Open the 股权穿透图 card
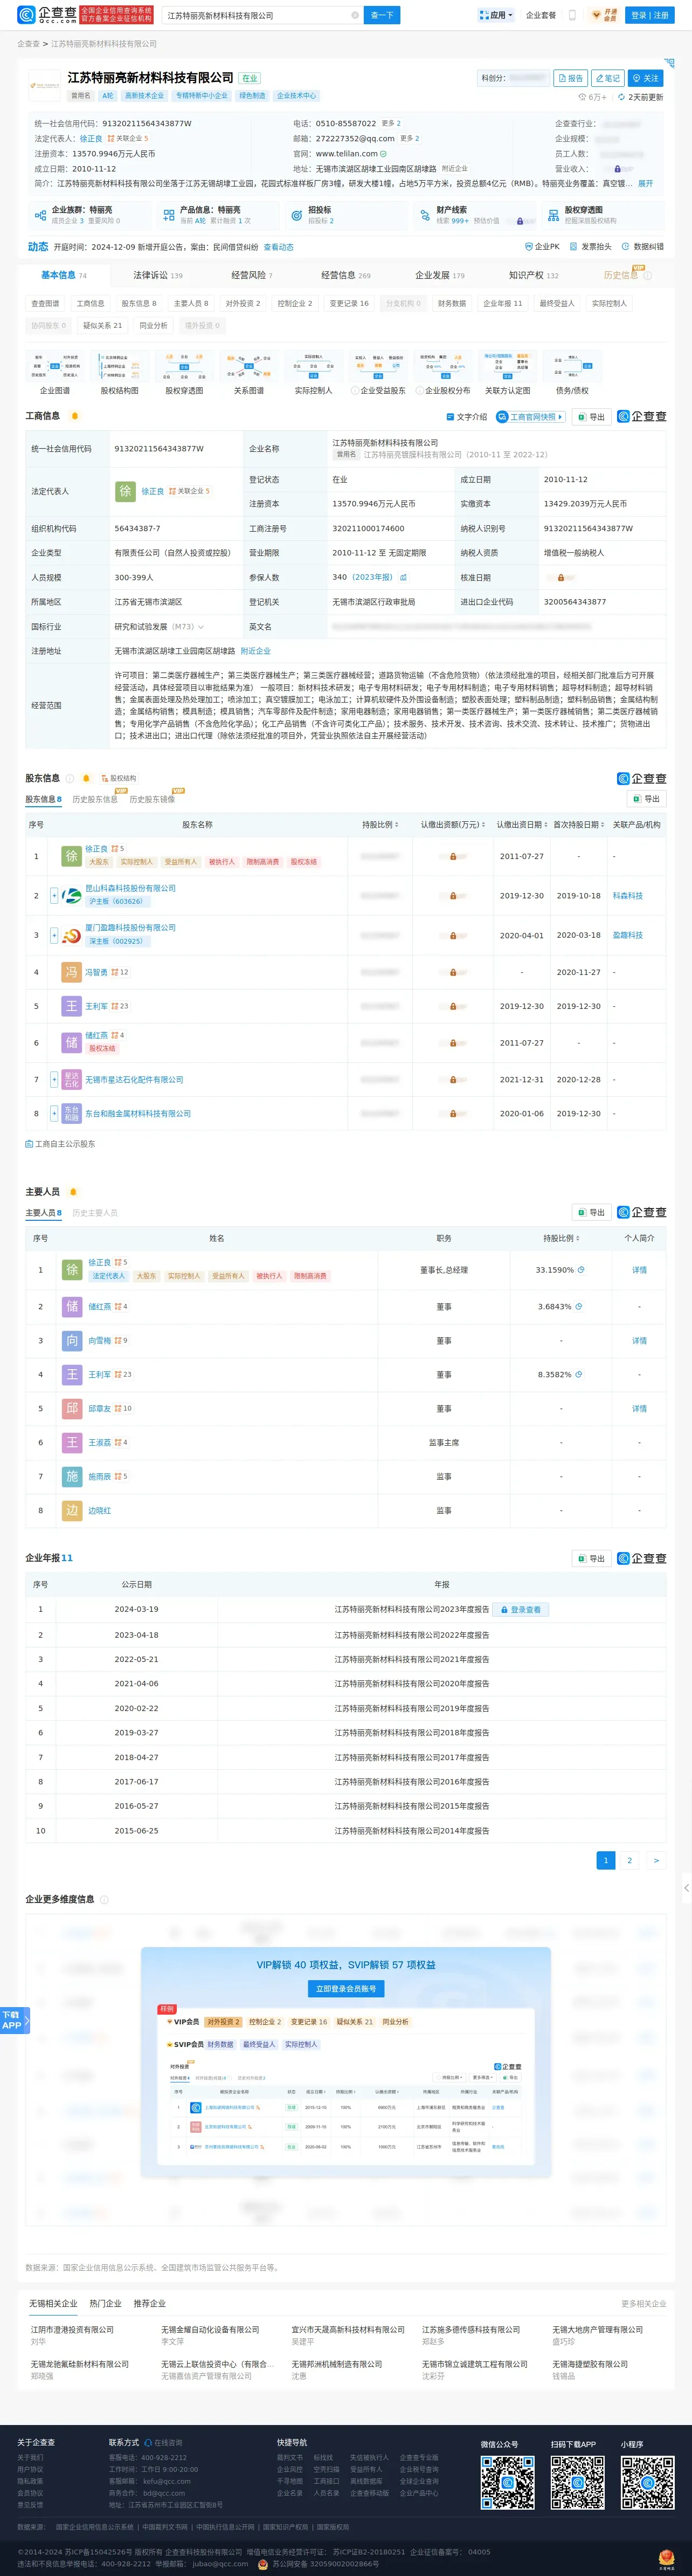The image size is (692, 2576). (602, 215)
